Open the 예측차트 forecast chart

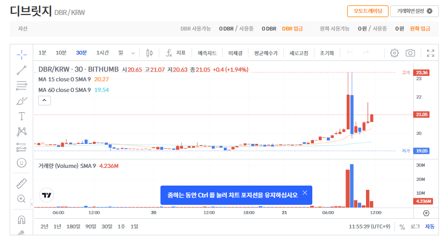point(207,53)
